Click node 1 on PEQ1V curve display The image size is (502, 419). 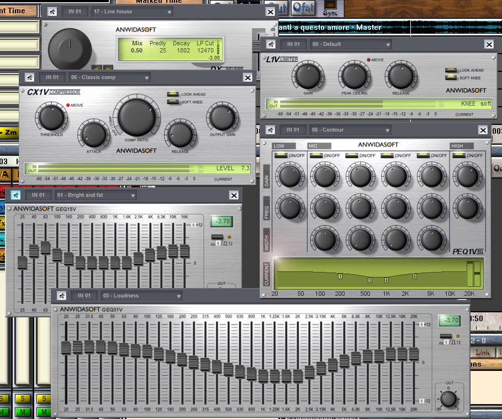pos(340,276)
